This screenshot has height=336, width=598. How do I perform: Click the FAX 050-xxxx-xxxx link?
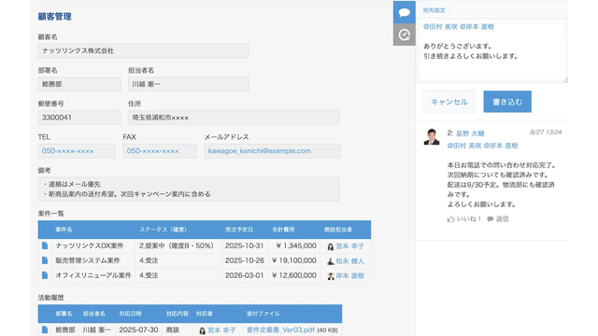153,151
